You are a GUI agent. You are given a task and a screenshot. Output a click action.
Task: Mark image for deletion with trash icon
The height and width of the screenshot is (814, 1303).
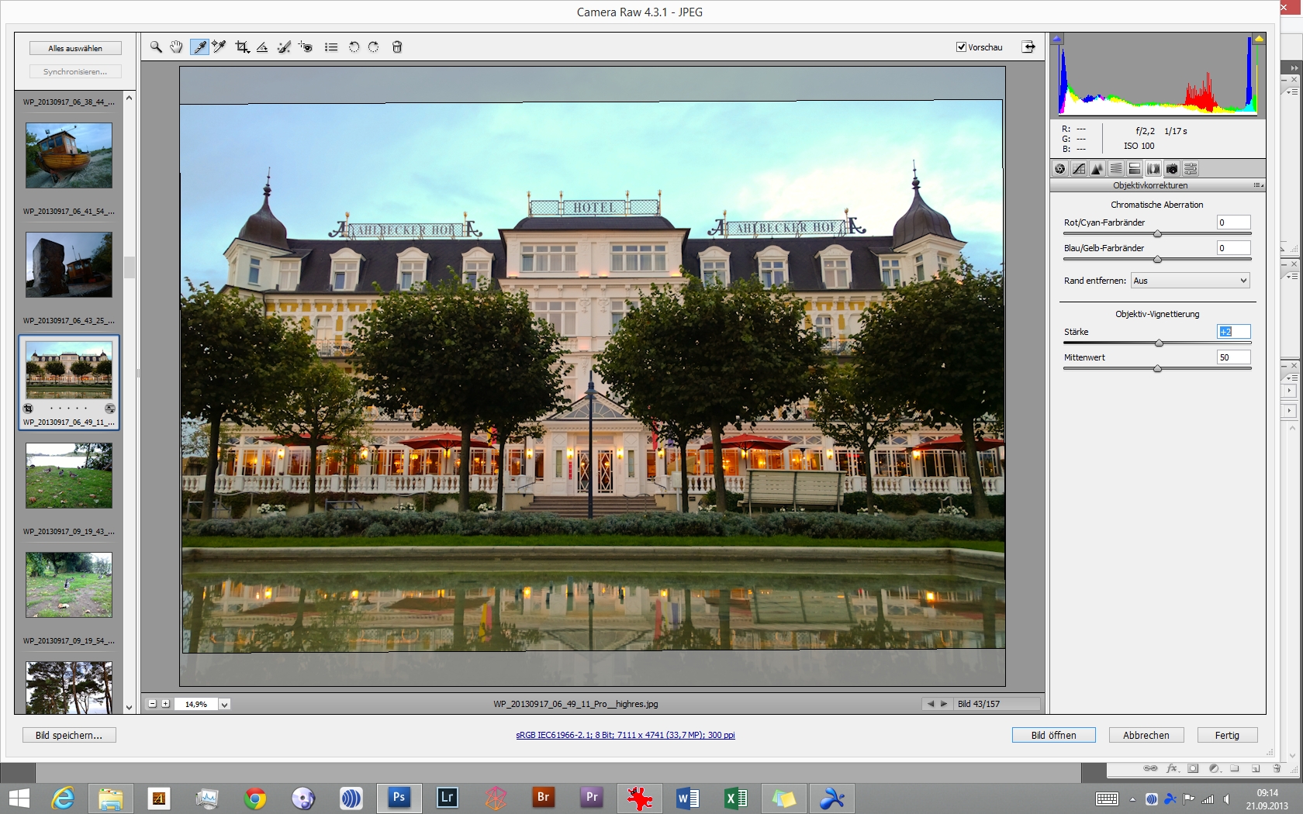pyautogui.click(x=397, y=47)
